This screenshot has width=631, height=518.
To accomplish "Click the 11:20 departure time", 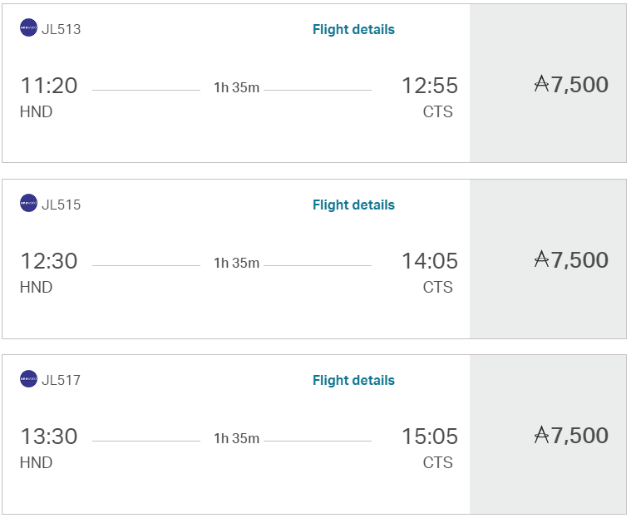I will [x=49, y=86].
